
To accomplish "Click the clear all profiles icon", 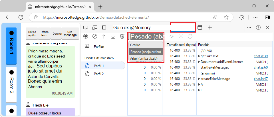I will coord(95,36).
